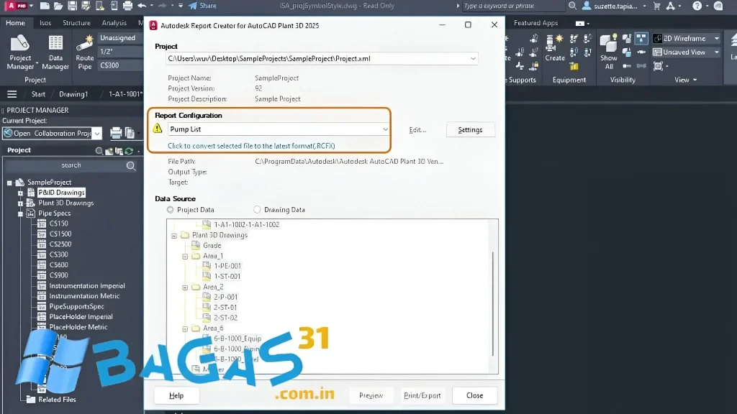The width and height of the screenshot is (737, 414).
Task: Click the Print/Export button
Action: pos(422,396)
